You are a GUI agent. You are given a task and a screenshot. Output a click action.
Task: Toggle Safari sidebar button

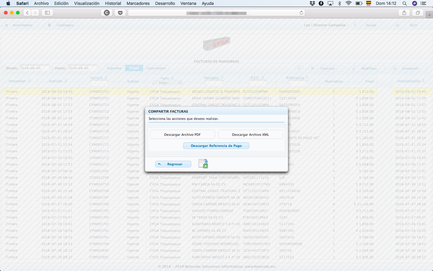point(47,13)
